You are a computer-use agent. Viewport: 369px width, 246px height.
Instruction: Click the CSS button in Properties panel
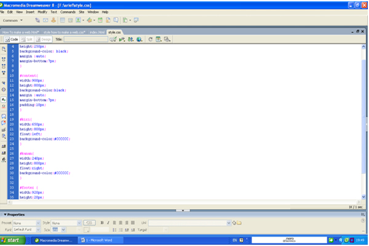[89, 223]
